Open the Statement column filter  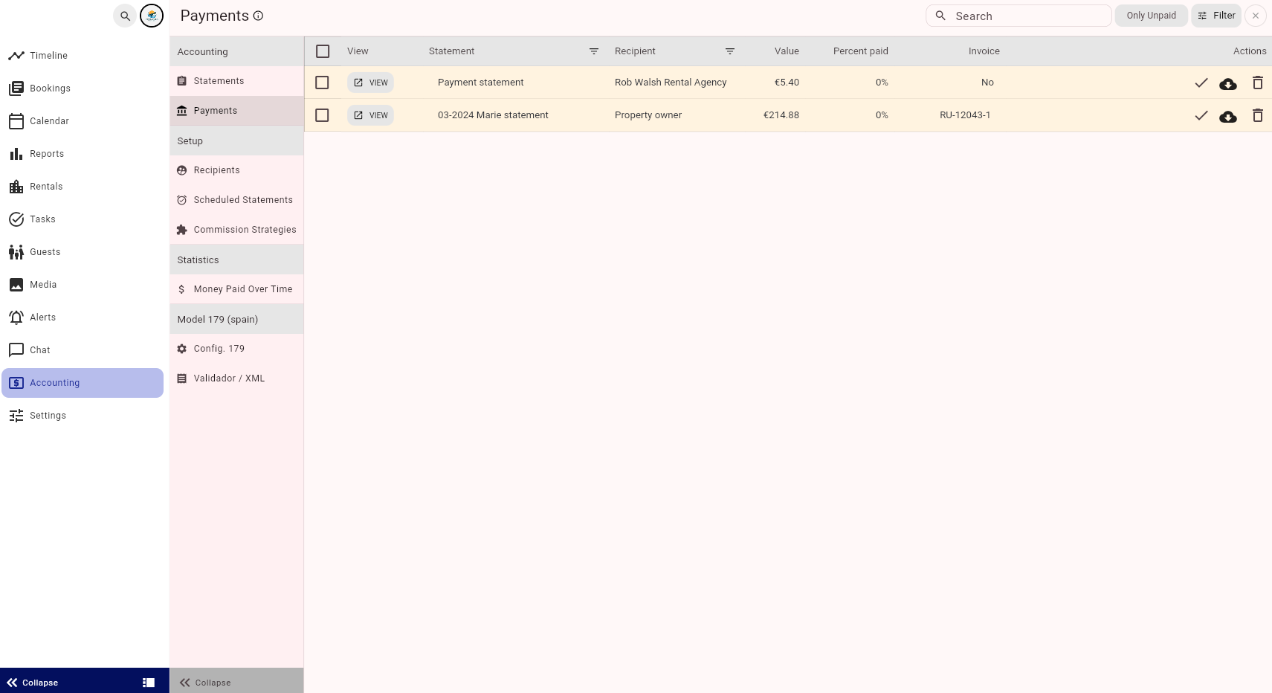pos(594,51)
